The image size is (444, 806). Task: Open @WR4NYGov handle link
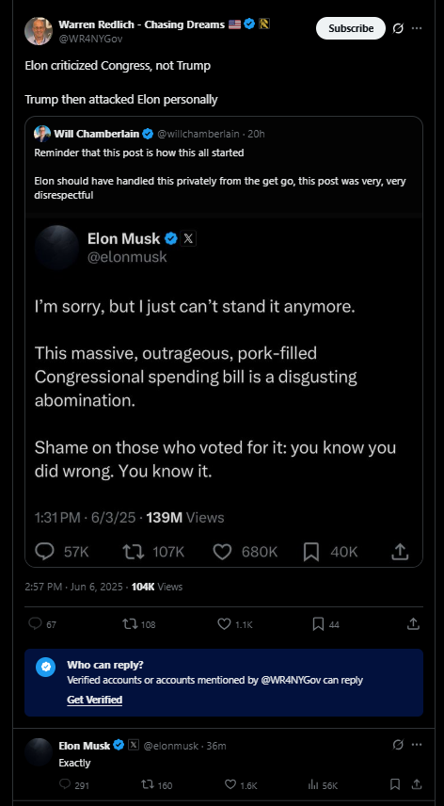click(90, 39)
